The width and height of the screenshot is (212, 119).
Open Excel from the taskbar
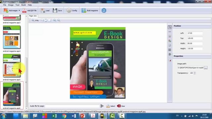point(54,116)
